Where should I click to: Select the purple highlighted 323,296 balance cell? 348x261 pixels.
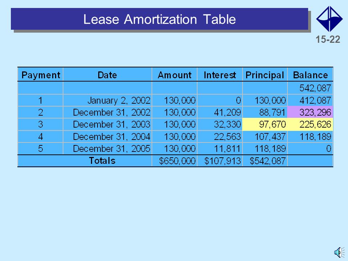pyautogui.click(x=310, y=112)
